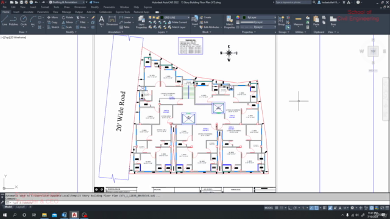Toggle polar tracking in status bar
This screenshot has height=219, width=390.
tap(295, 208)
